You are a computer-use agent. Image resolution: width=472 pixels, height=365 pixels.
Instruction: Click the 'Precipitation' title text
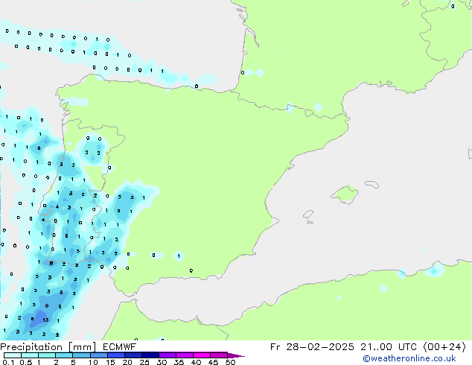tap(31, 347)
